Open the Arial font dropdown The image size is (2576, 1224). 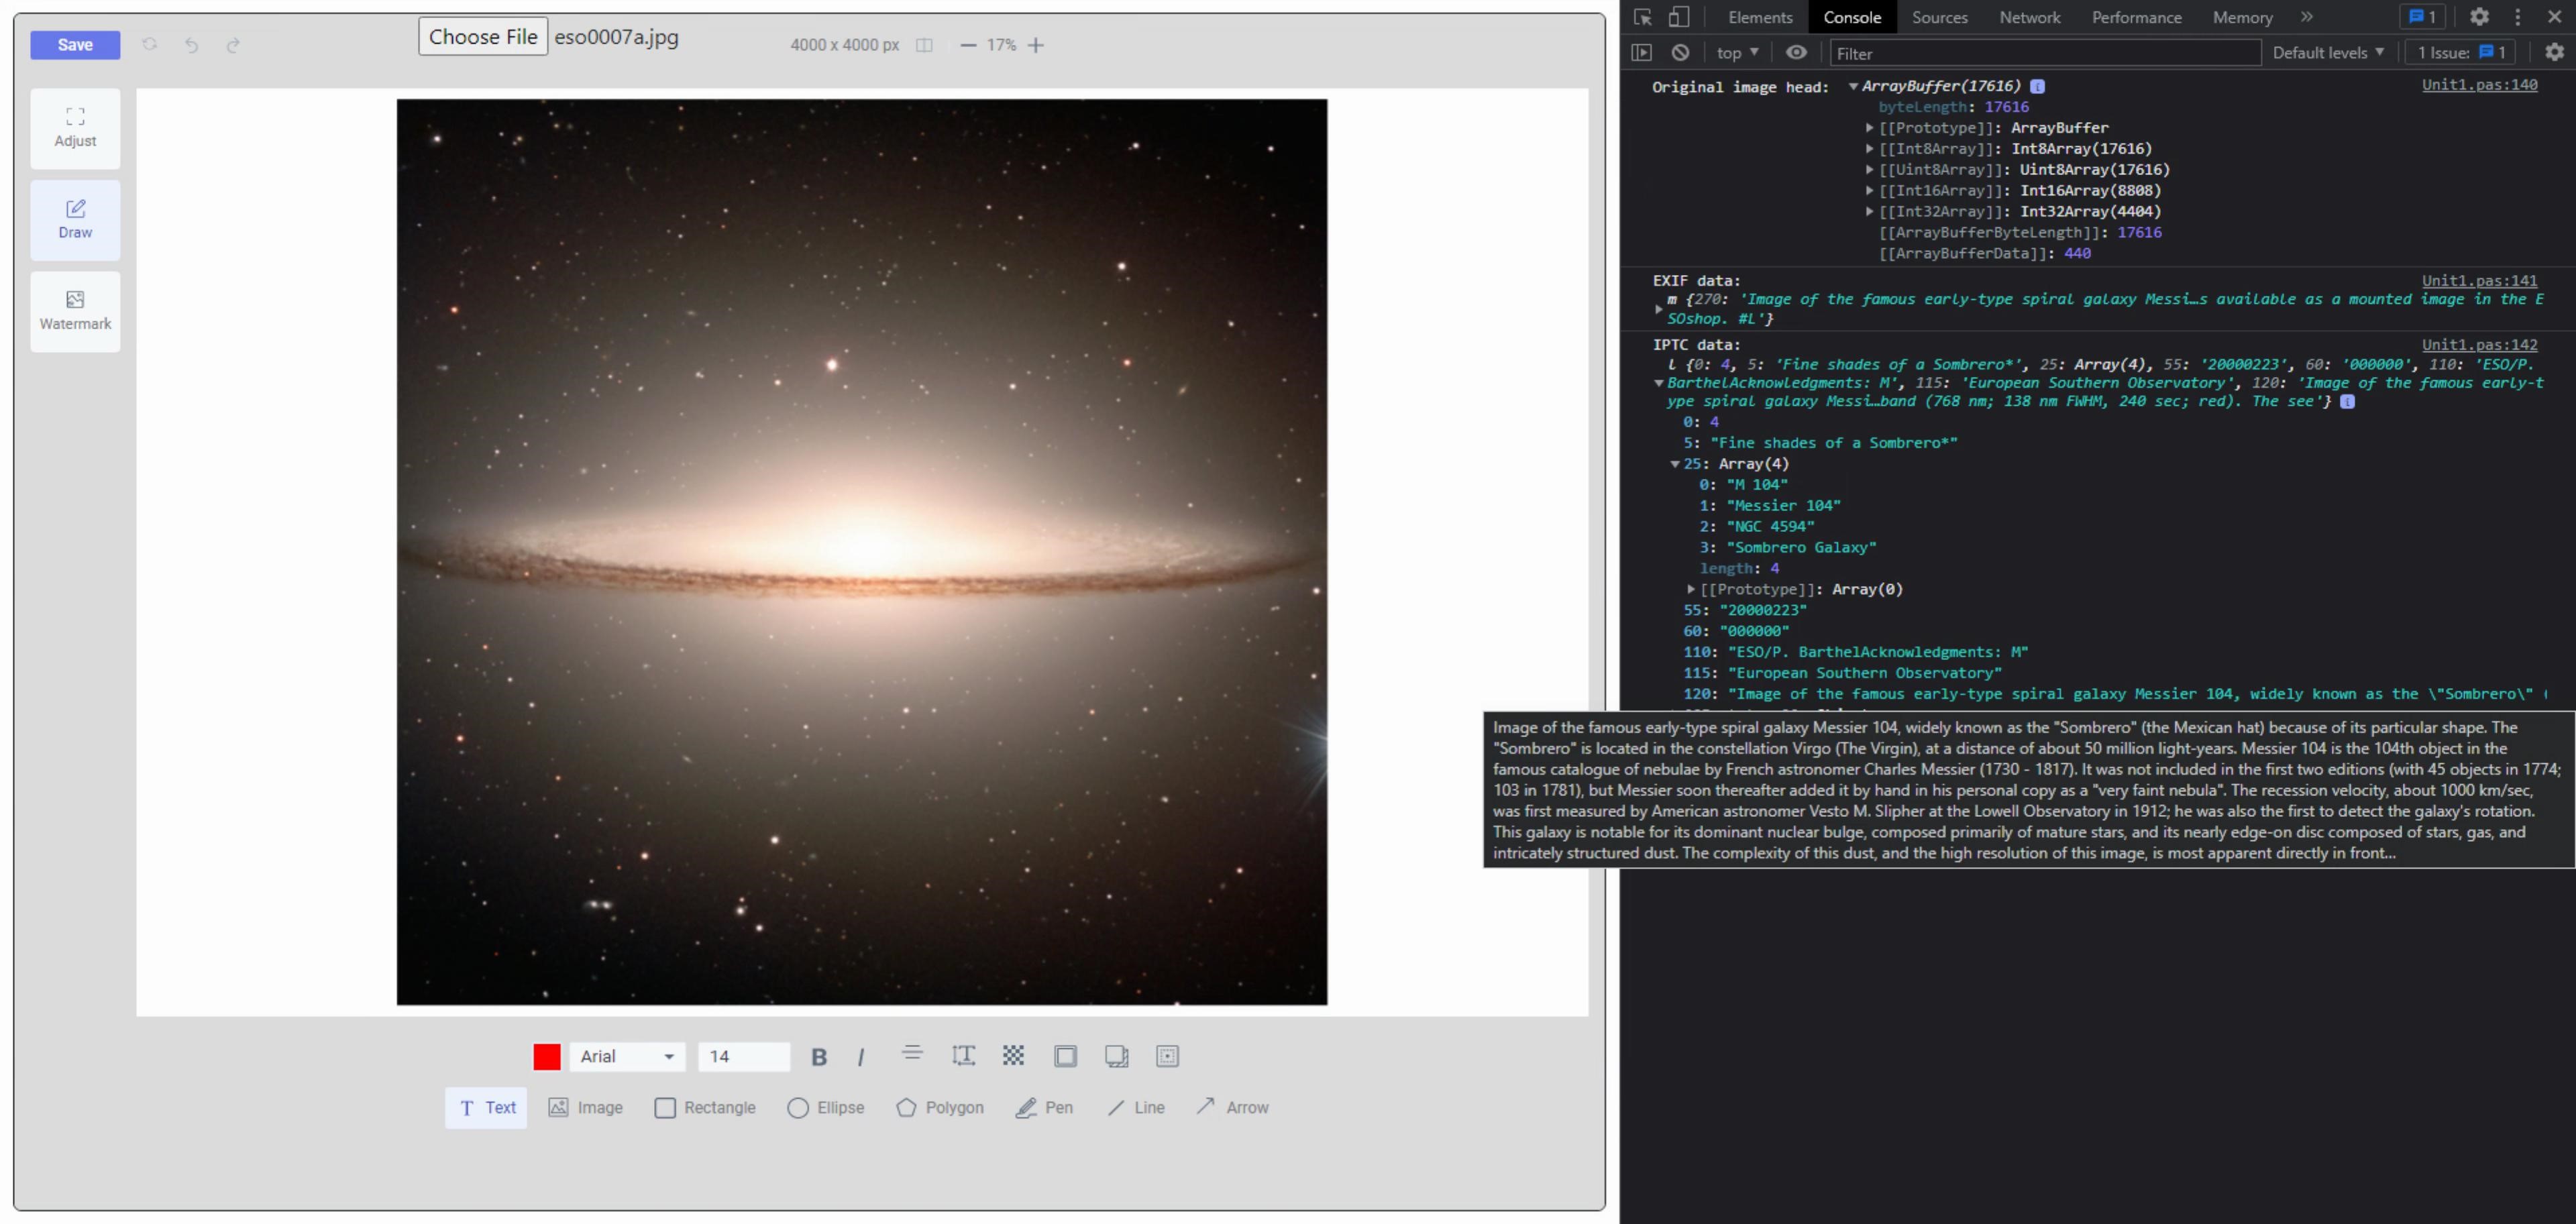click(x=627, y=1056)
